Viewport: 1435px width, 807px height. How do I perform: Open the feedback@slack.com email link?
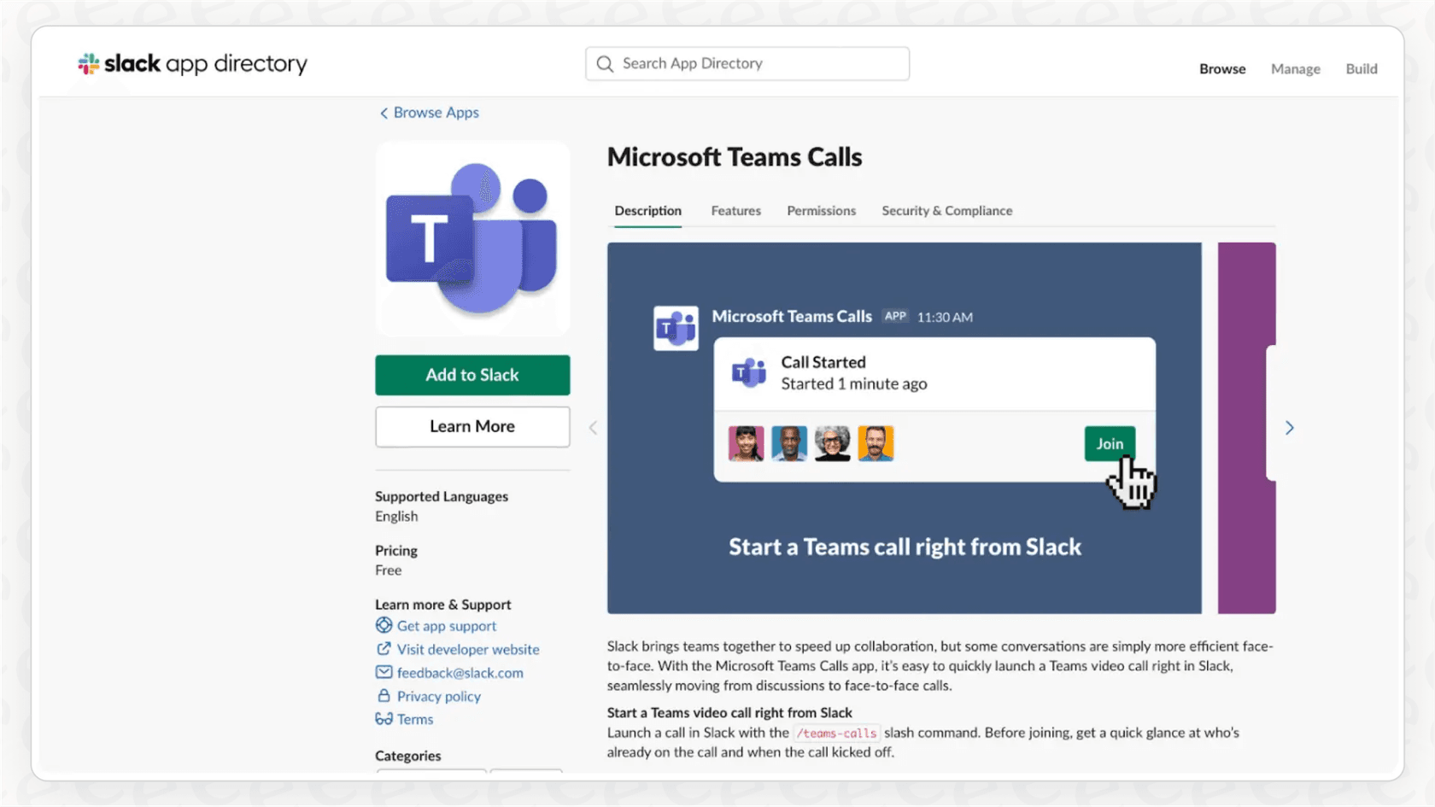click(x=460, y=672)
